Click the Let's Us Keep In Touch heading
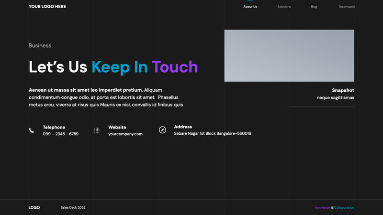Viewport: 383px width, 215px height. pyautogui.click(x=113, y=67)
